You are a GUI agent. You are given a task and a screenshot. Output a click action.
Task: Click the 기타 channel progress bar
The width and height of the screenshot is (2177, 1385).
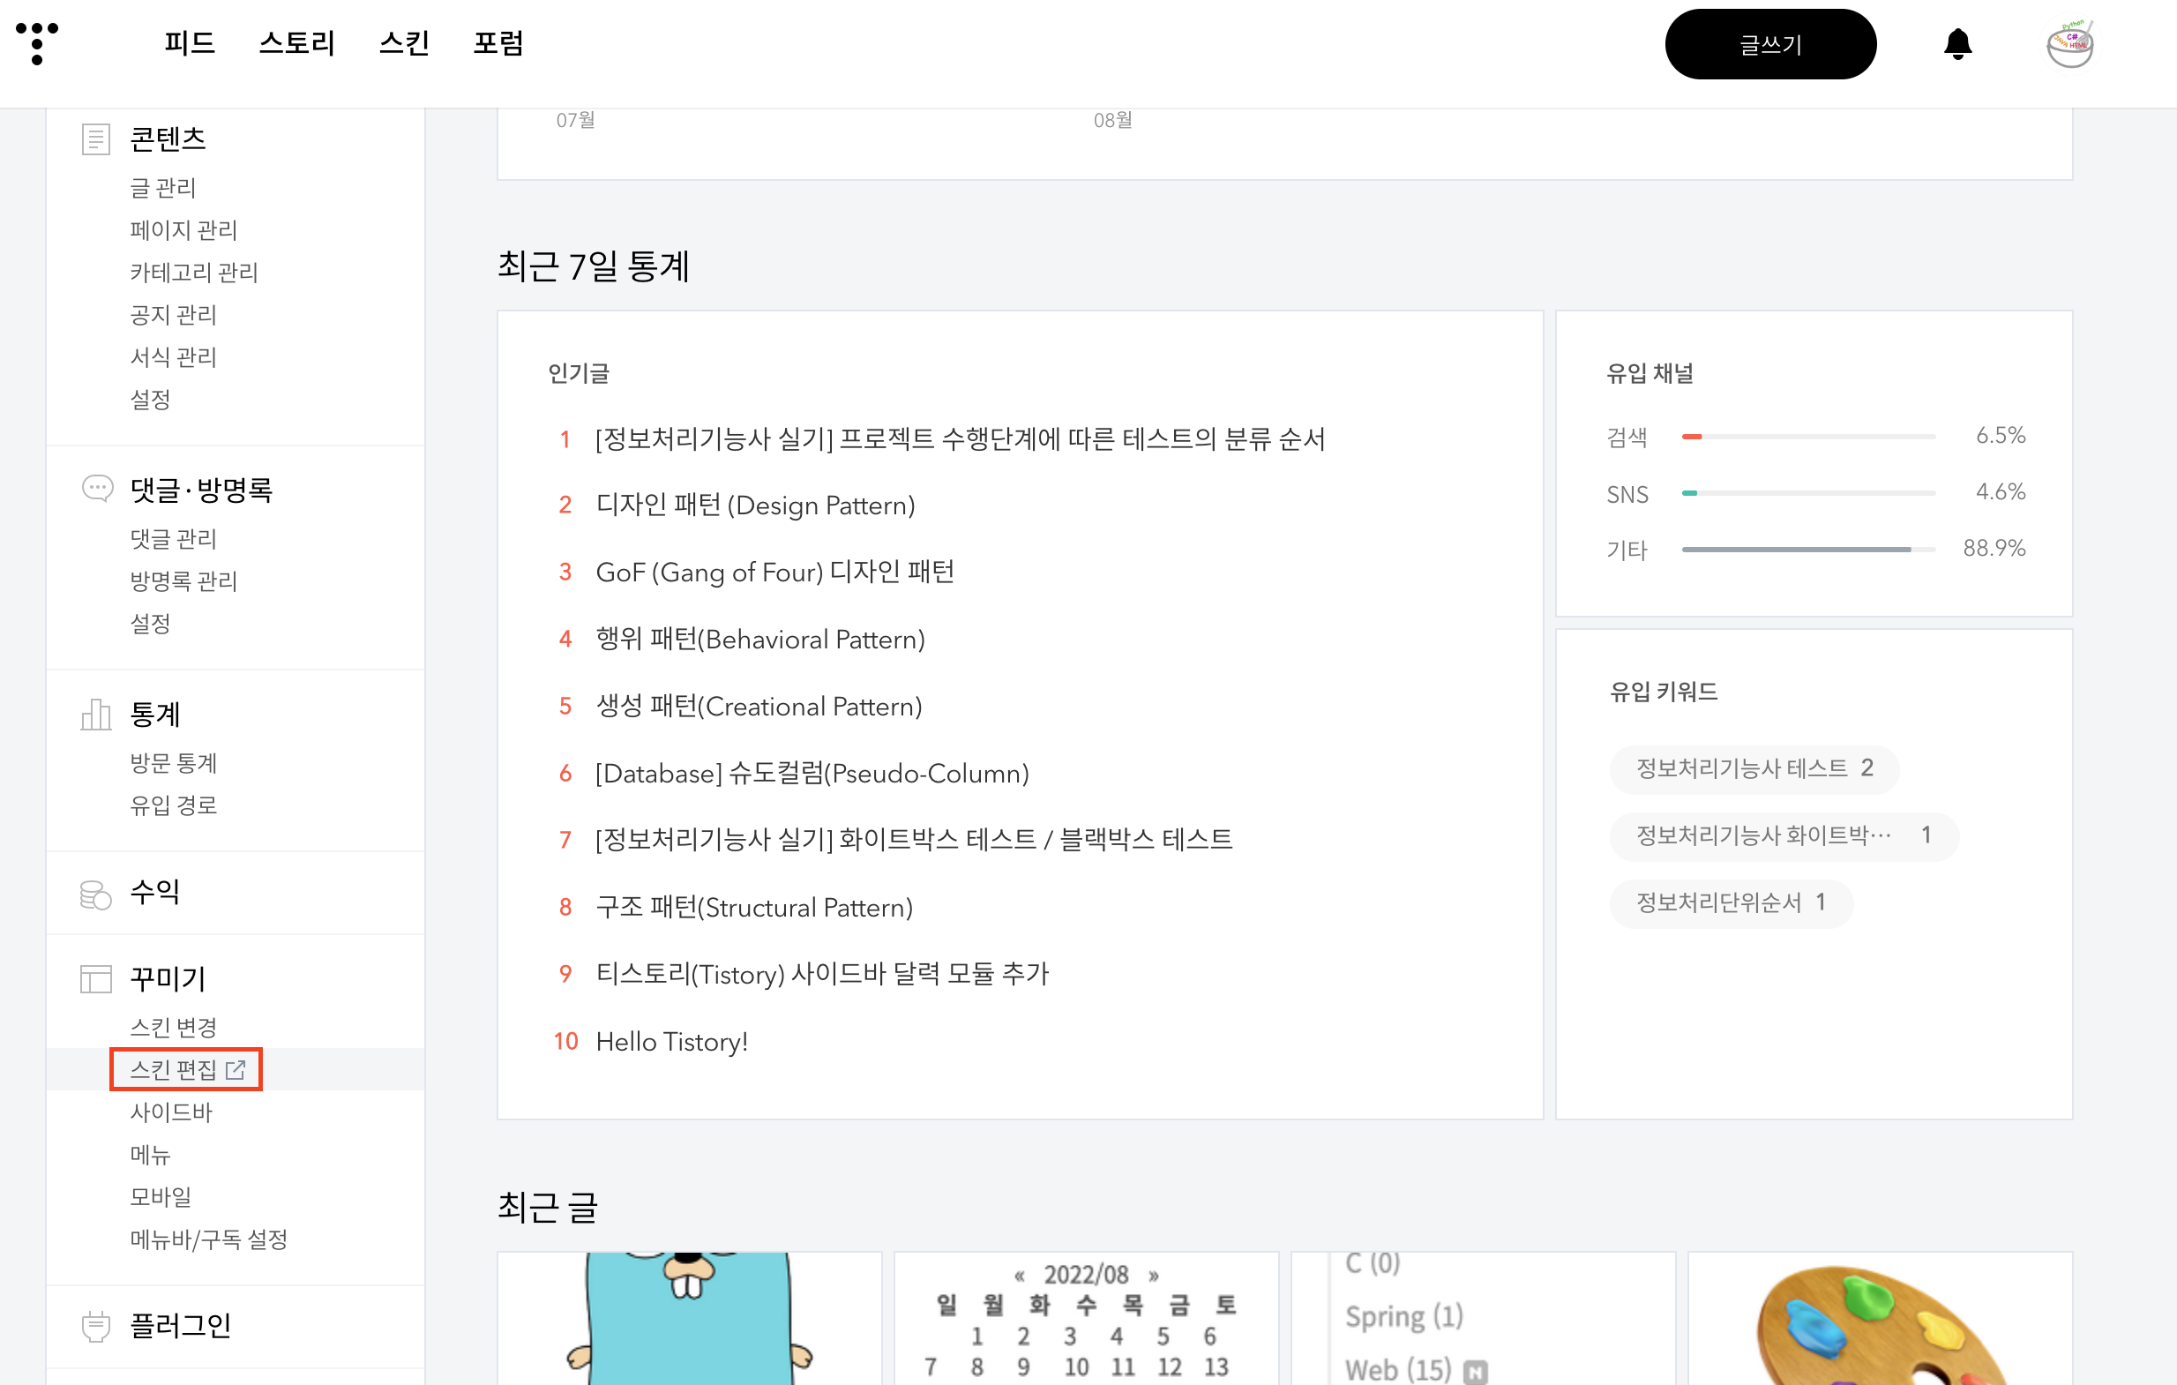(x=1807, y=549)
